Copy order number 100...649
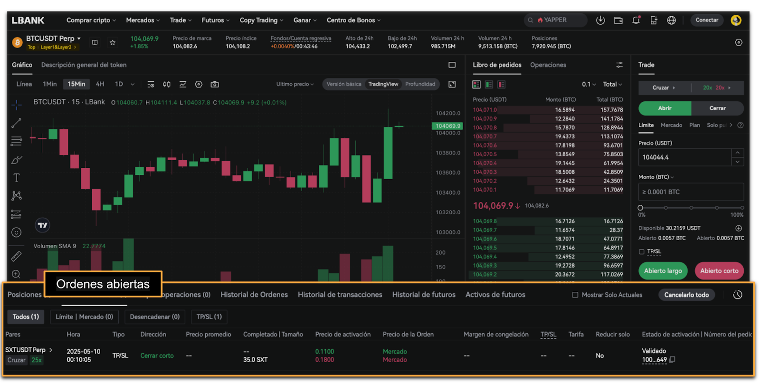Viewport: 760px width, 384px height. tap(672, 360)
